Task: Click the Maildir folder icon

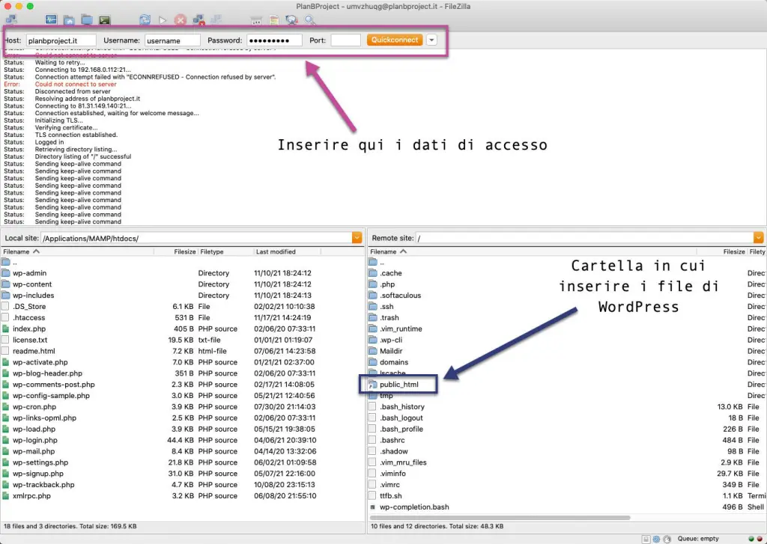Action: click(x=373, y=351)
